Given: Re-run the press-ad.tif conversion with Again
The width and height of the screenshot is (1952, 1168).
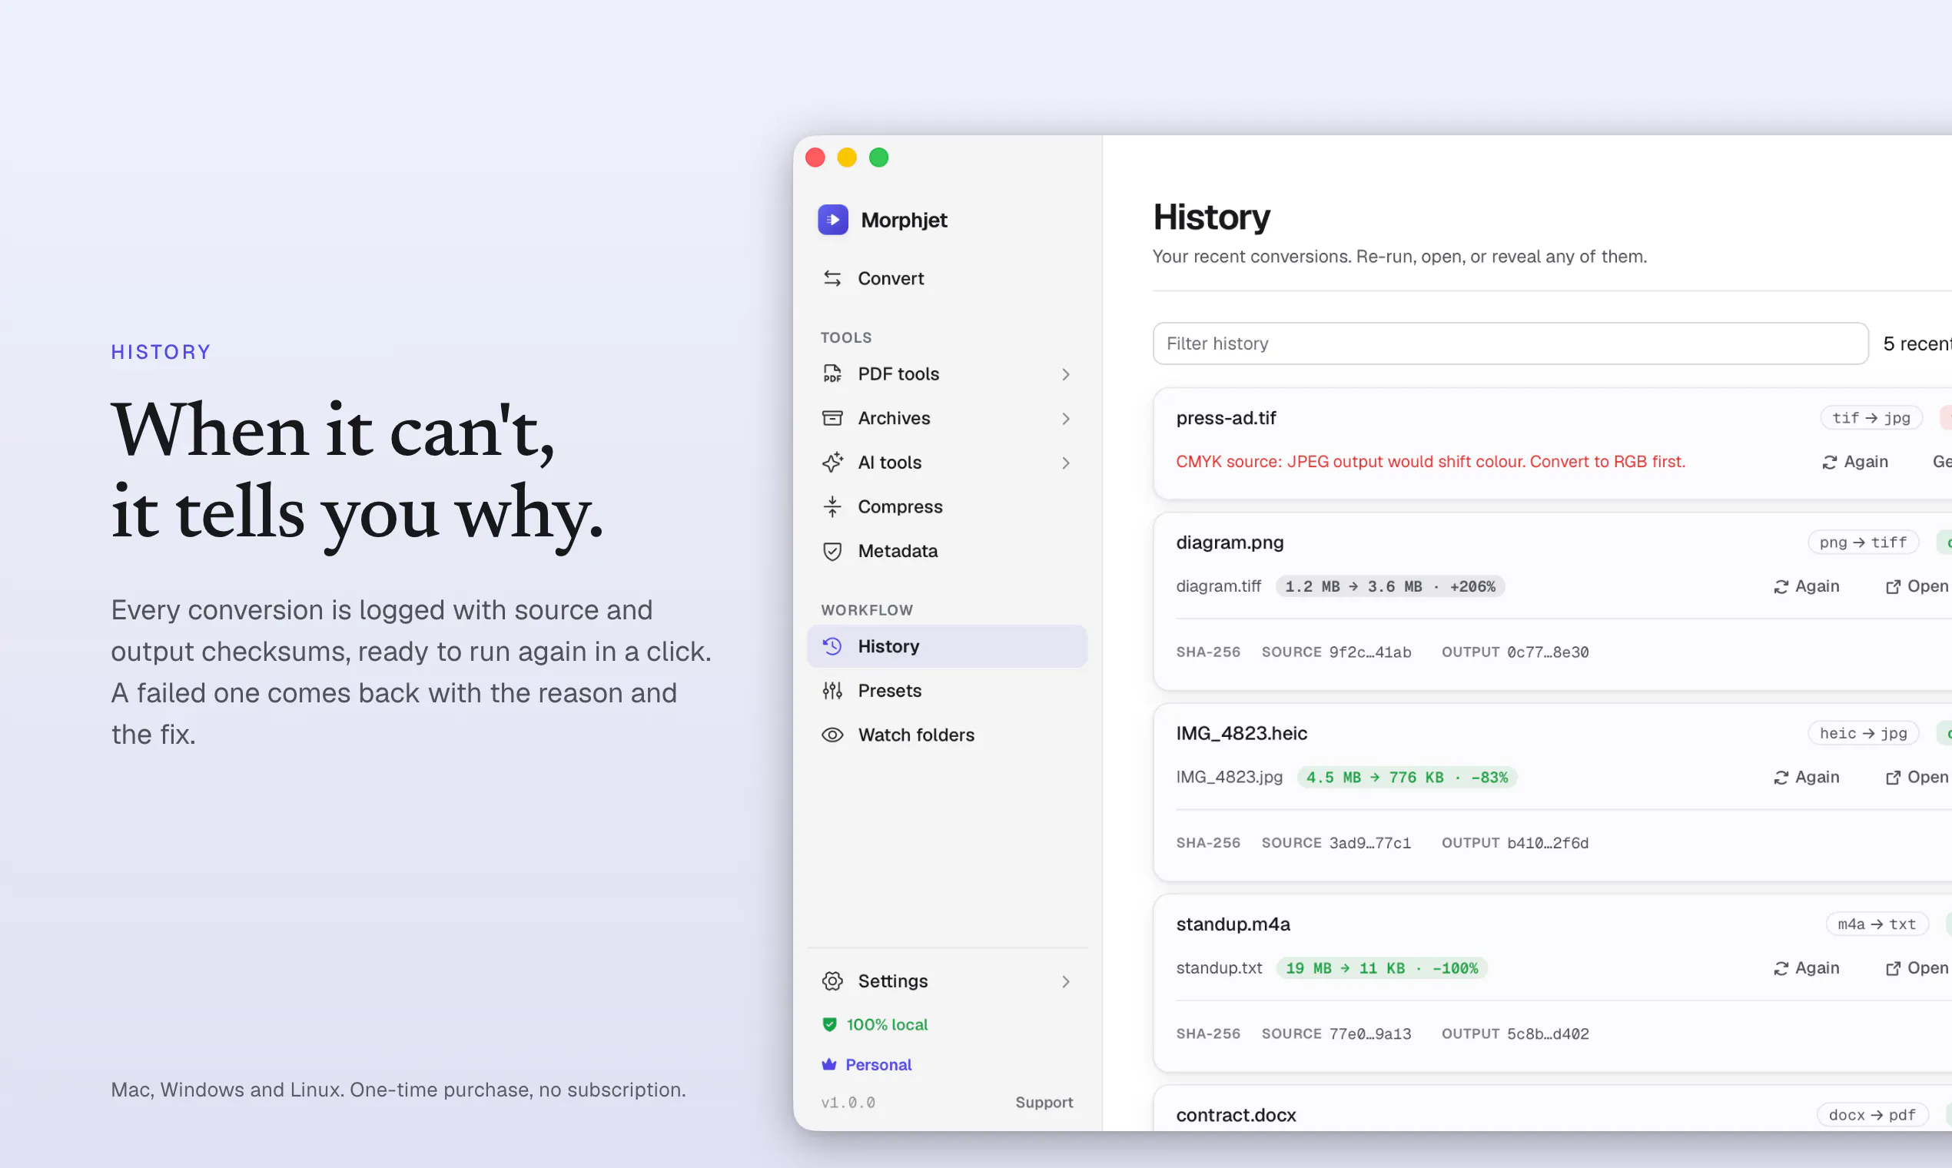Looking at the screenshot, I should [1854, 462].
